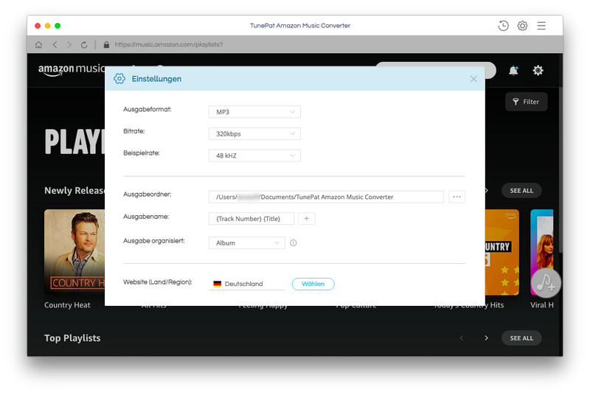Click the Einstellungen gear icon in dialog header
This screenshot has width=590, height=395.
pos(119,79)
